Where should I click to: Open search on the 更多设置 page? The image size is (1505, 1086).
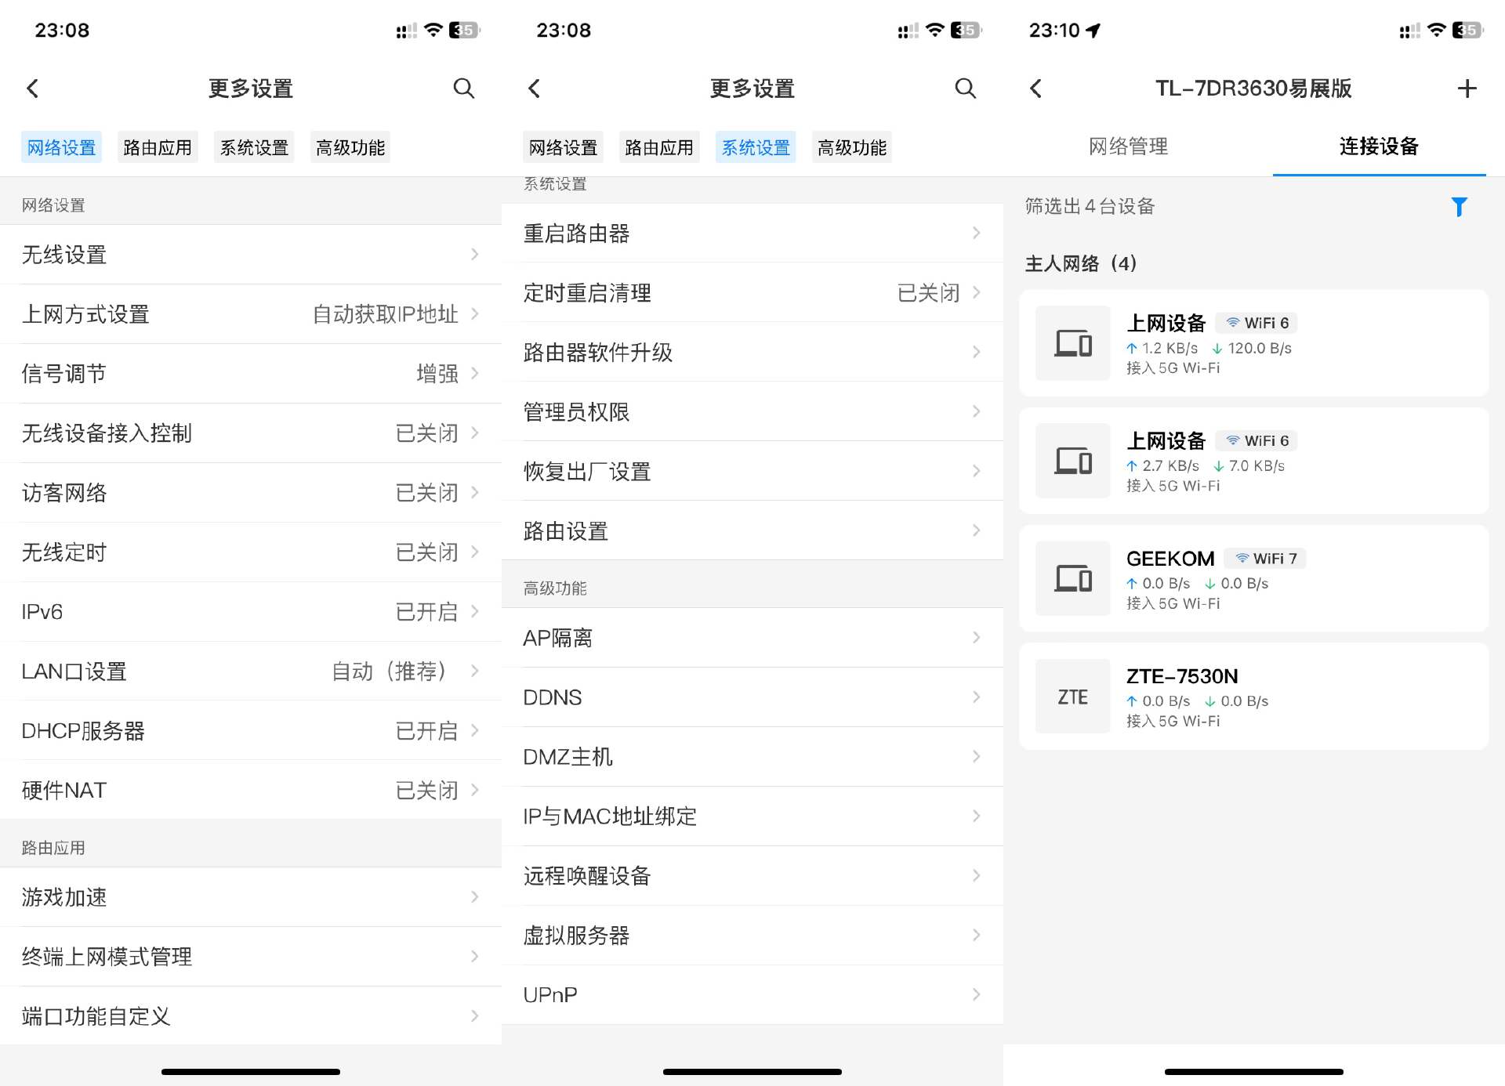[464, 89]
